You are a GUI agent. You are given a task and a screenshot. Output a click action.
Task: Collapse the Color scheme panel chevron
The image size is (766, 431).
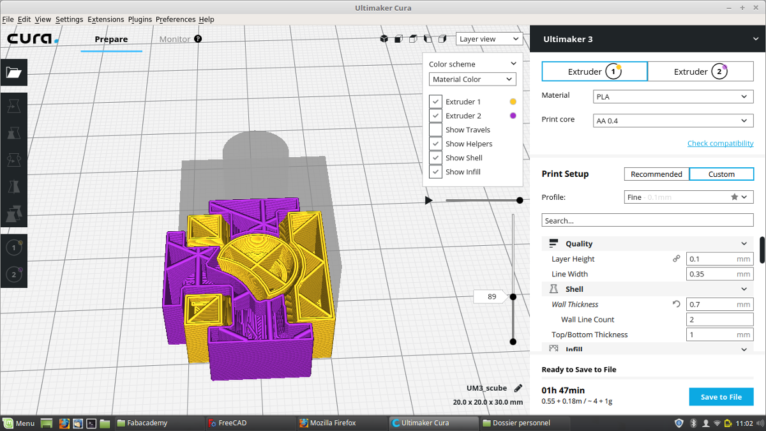[513, 64]
